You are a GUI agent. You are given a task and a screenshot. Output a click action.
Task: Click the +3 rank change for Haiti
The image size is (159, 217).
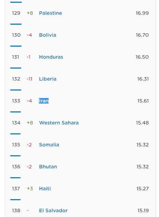coord(30,189)
